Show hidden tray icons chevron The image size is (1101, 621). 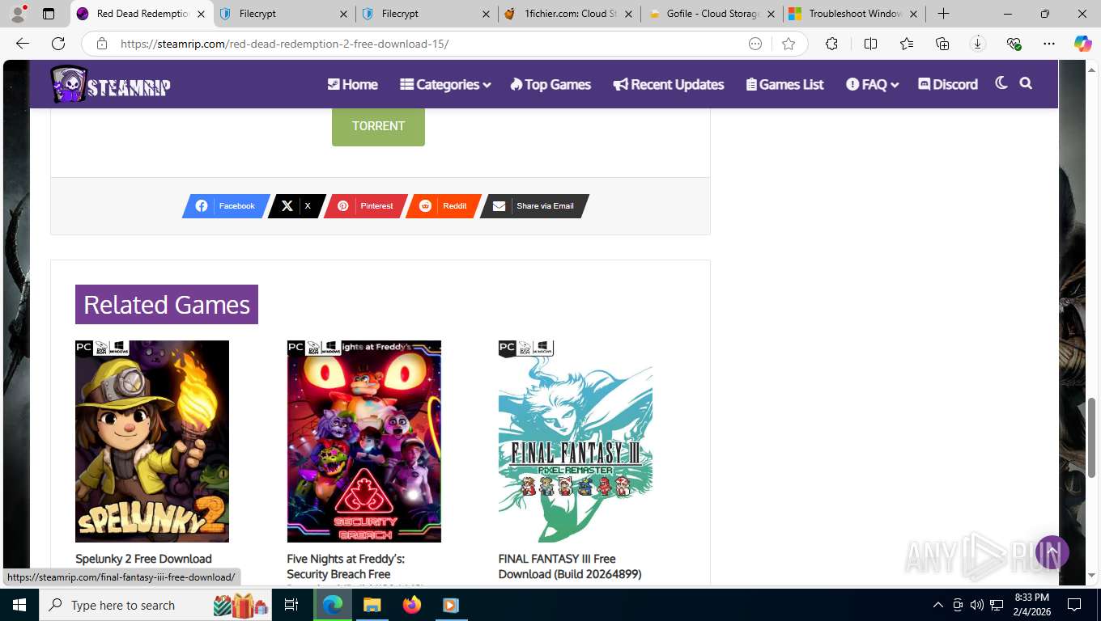point(938,605)
